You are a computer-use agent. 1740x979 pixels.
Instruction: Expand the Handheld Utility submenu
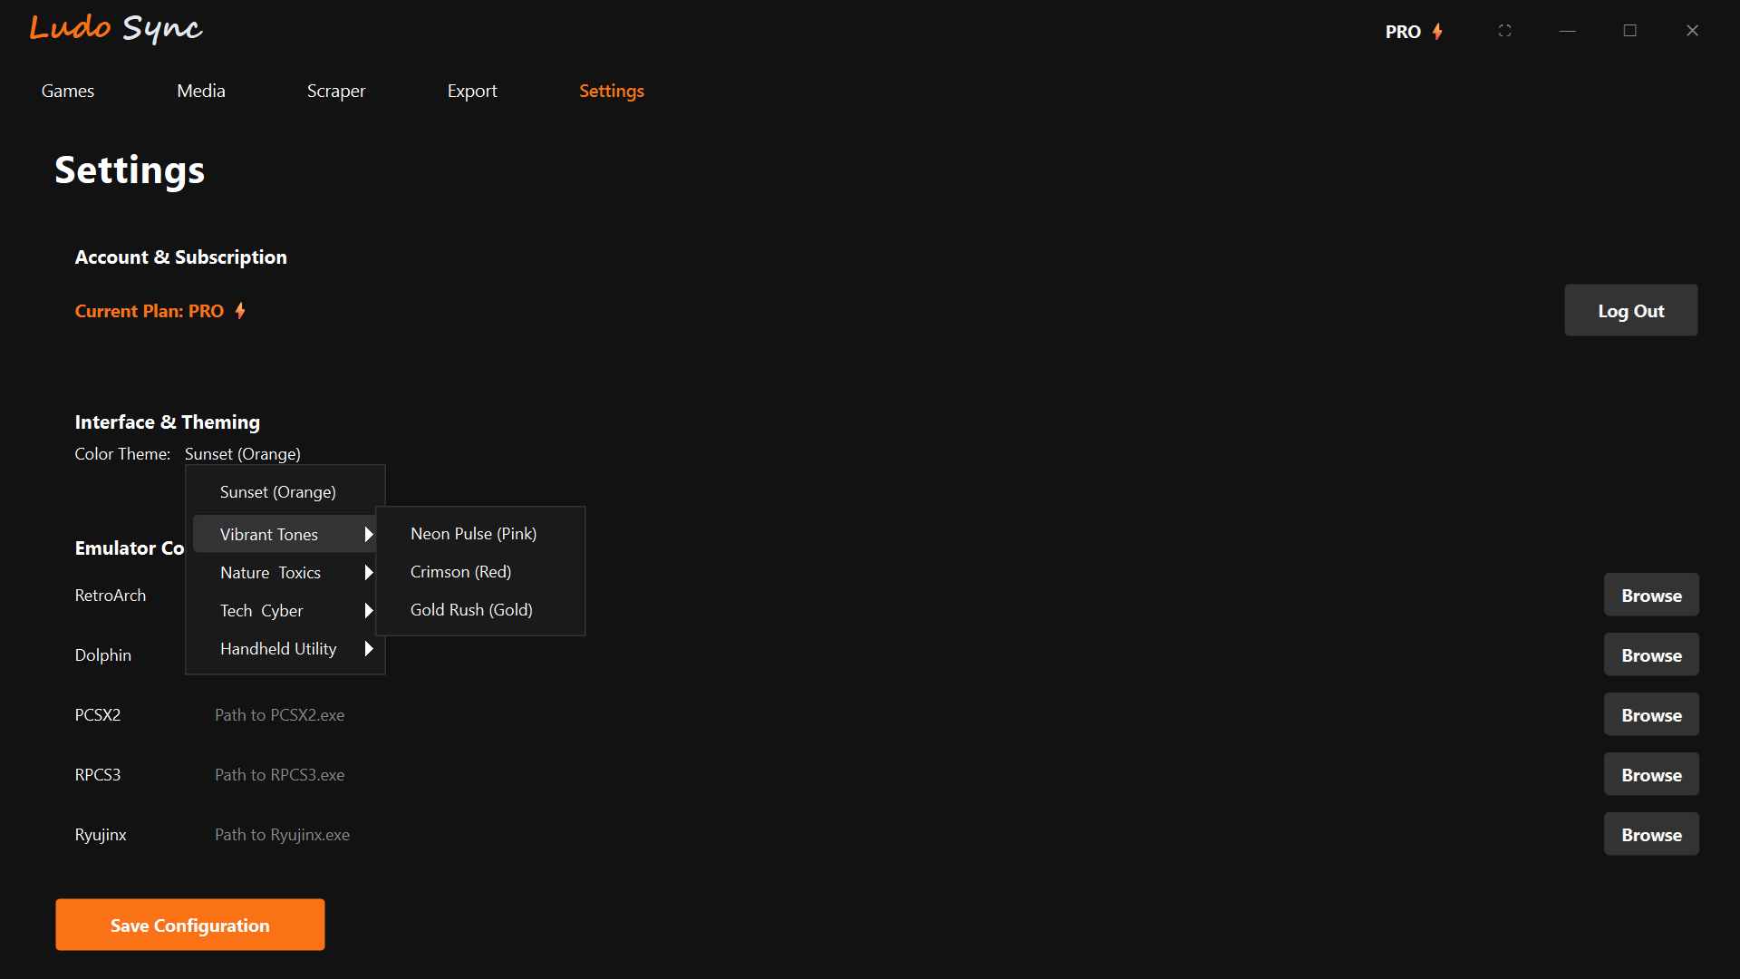pos(278,648)
